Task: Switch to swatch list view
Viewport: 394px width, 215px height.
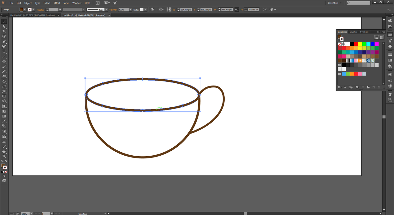Action: pos(376,37)
